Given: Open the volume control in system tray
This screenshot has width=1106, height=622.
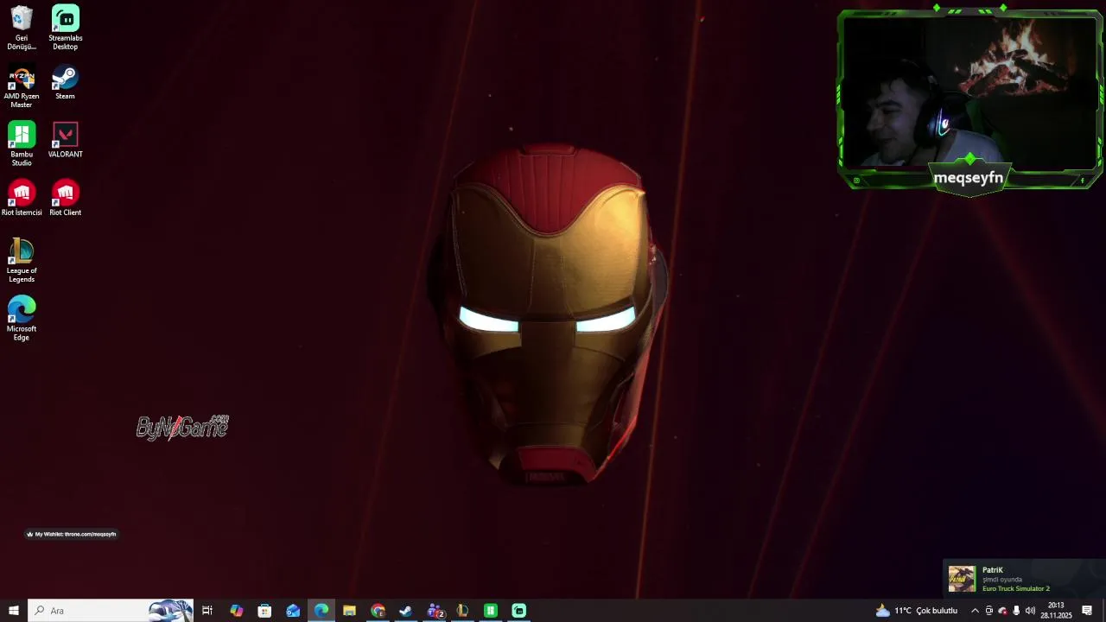Looking at the screenshot, I should click(1030, 611).
